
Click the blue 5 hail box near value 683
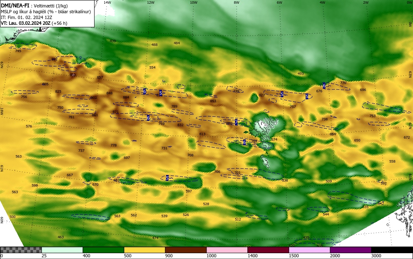click(167, 178)
